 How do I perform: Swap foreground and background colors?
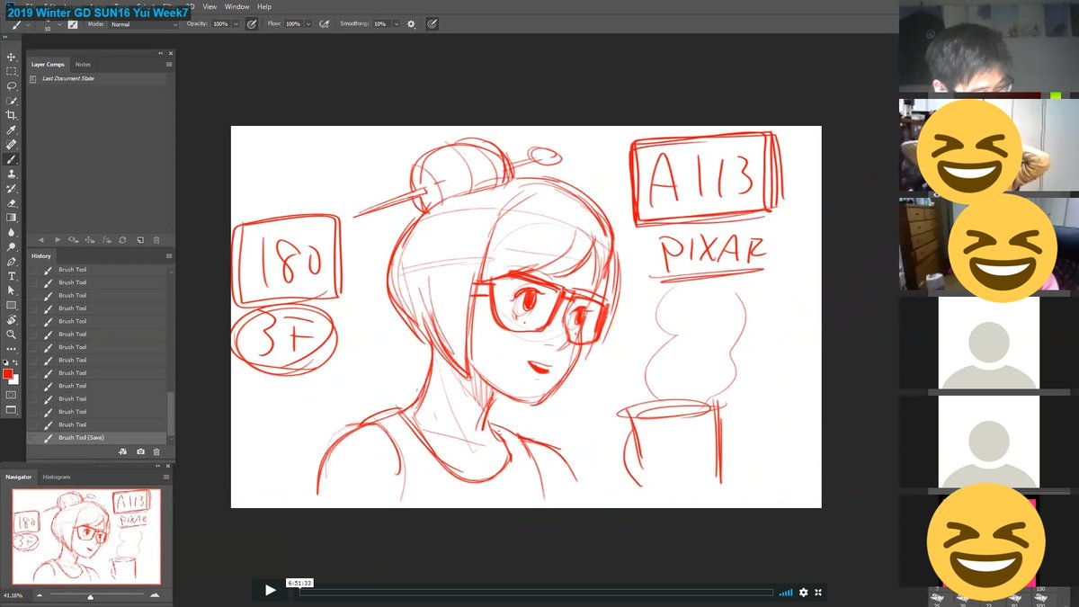coord(16,362)
